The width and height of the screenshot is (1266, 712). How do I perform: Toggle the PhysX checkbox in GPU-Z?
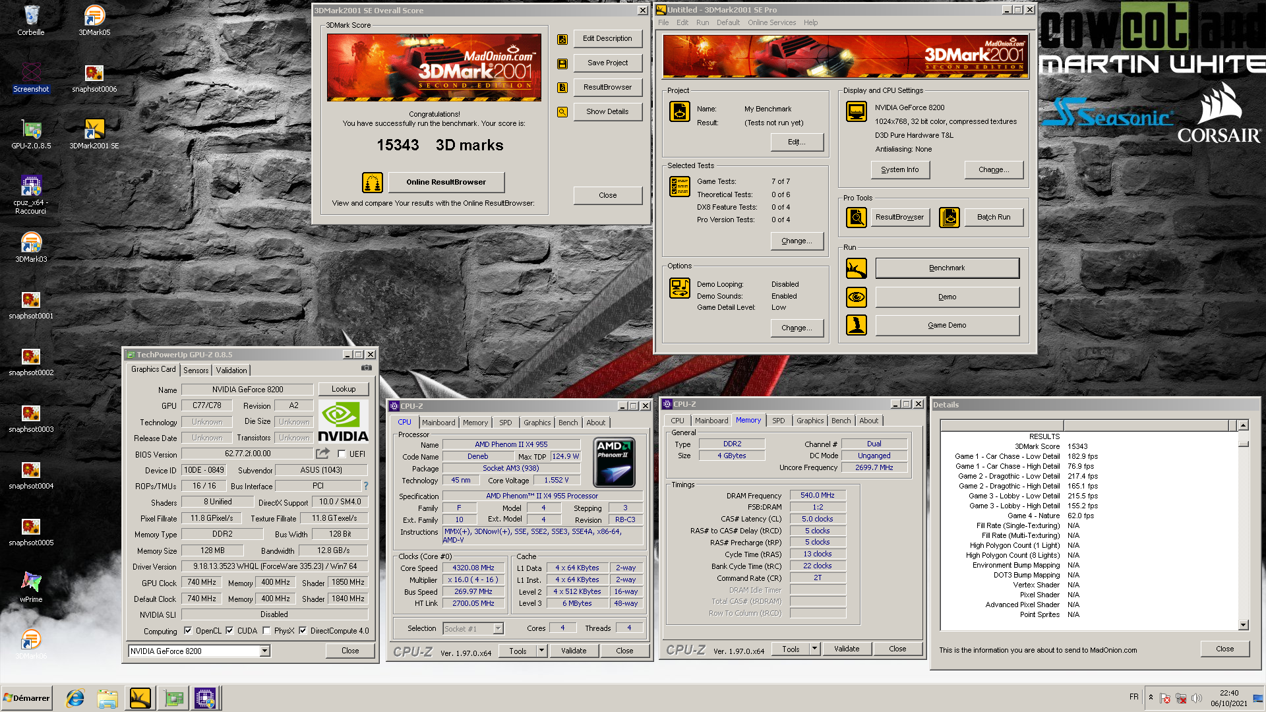[x=266, y=631]
